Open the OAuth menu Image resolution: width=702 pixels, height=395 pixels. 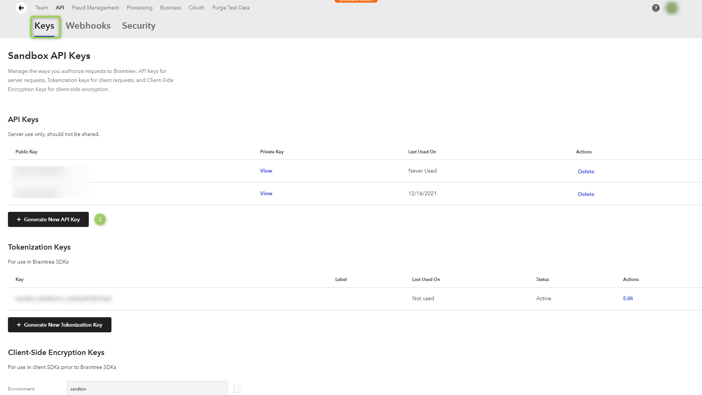click(196, 8)
